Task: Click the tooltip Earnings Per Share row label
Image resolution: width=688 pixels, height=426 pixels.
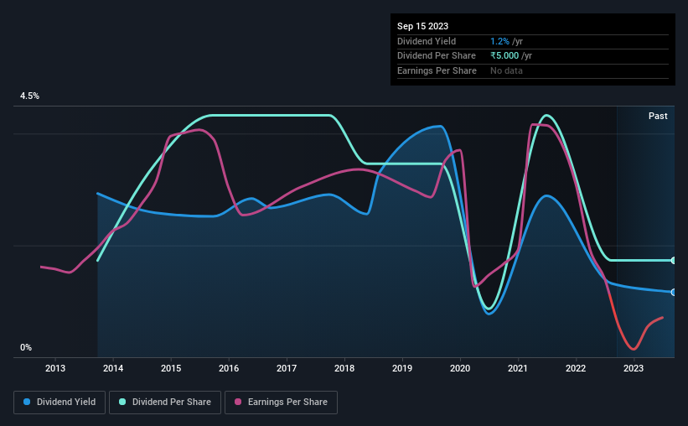Action: [x=437, y=70]
